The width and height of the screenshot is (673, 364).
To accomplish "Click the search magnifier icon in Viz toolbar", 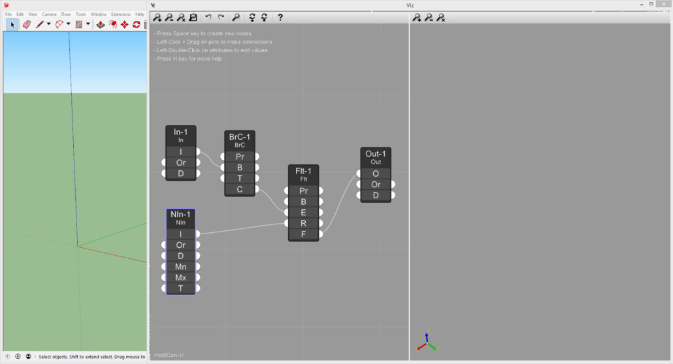I will coord(236,18).
